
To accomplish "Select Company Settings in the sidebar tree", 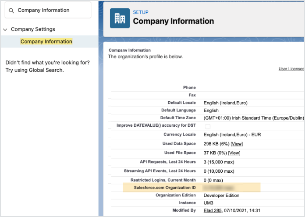I will (x=33, y=29).
